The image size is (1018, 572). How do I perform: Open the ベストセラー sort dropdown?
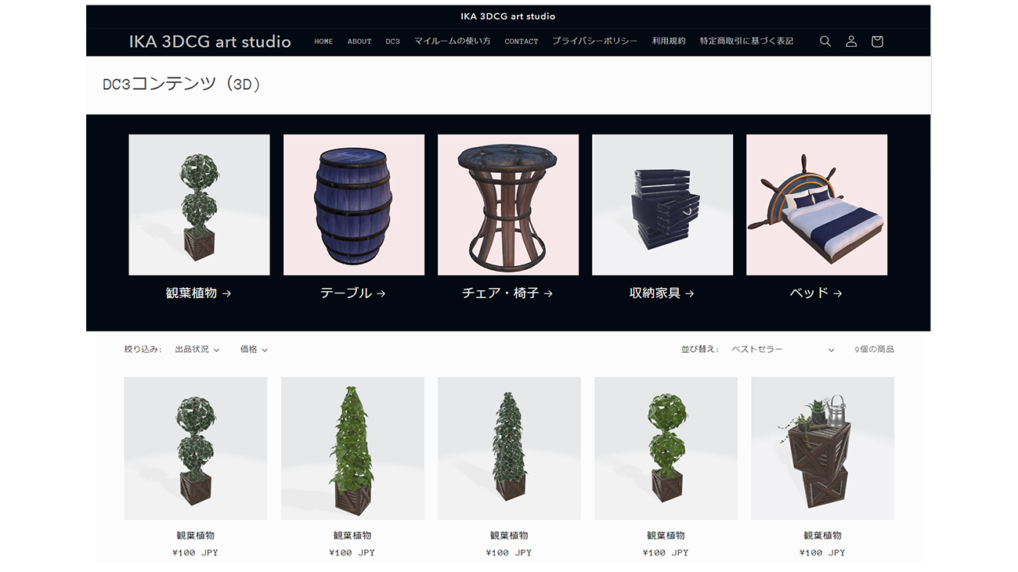[783, 350]
